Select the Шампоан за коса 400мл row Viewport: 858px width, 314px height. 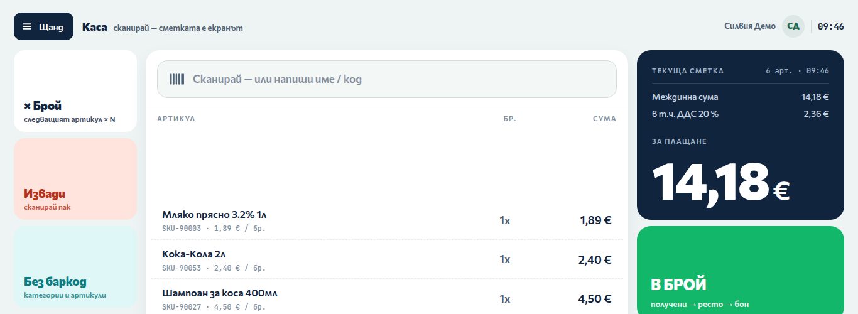[x=387, y=298]
